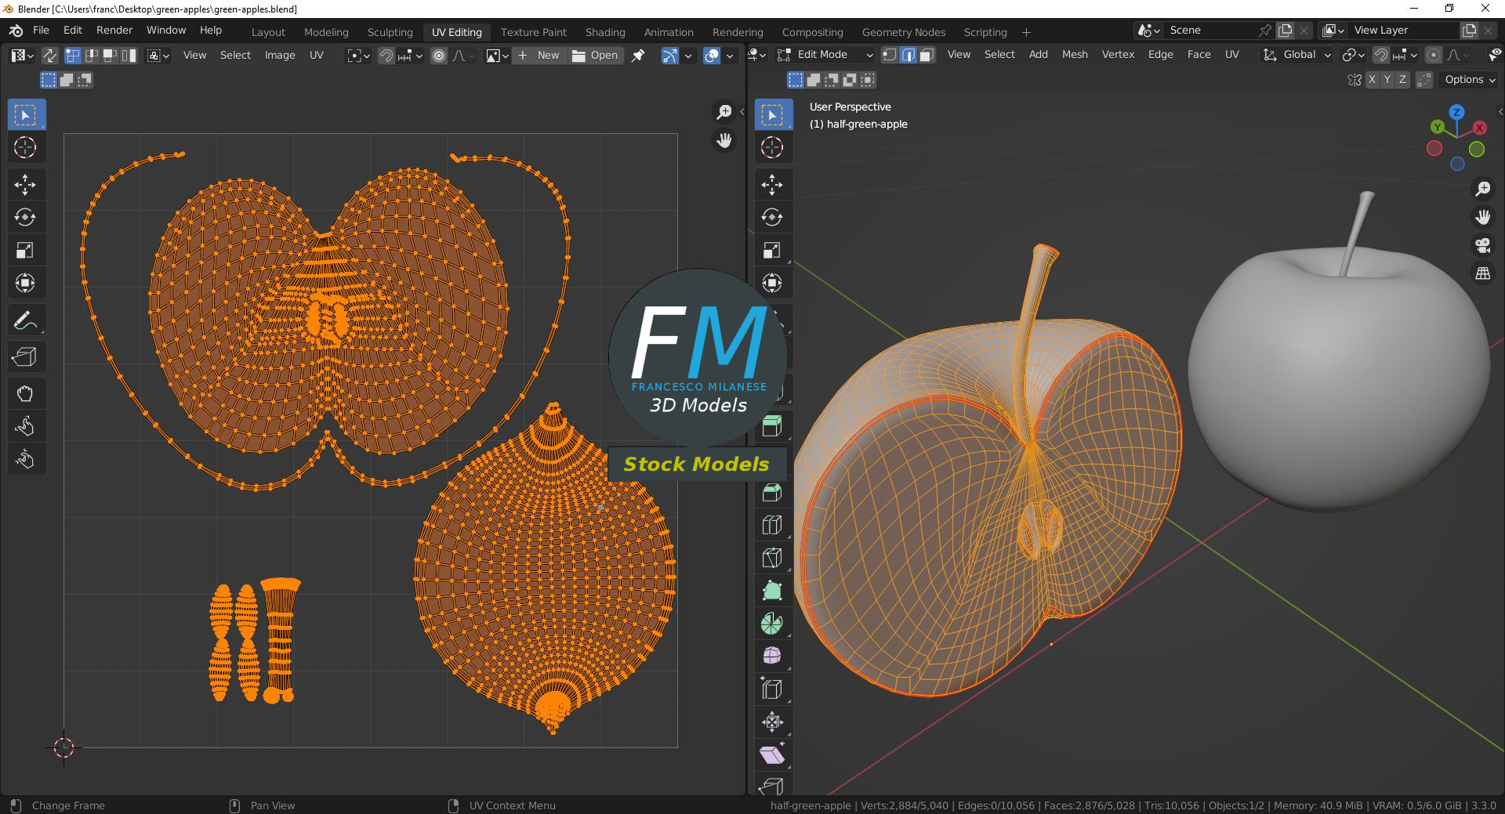1505x814 pixels.
Task: Toggle camera view in 3D viewport
Action: tap(1482, 245)
